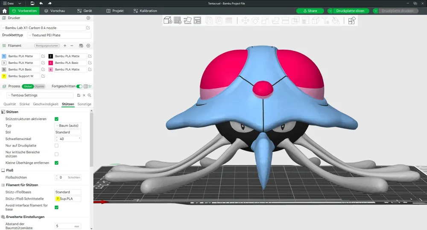Open the Sonstige settings tab
Image resolution: width=427 pixels, height=230 pixels.
[x=84, y=104]
